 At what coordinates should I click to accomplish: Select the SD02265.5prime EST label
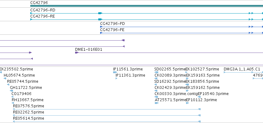point(170,69)
